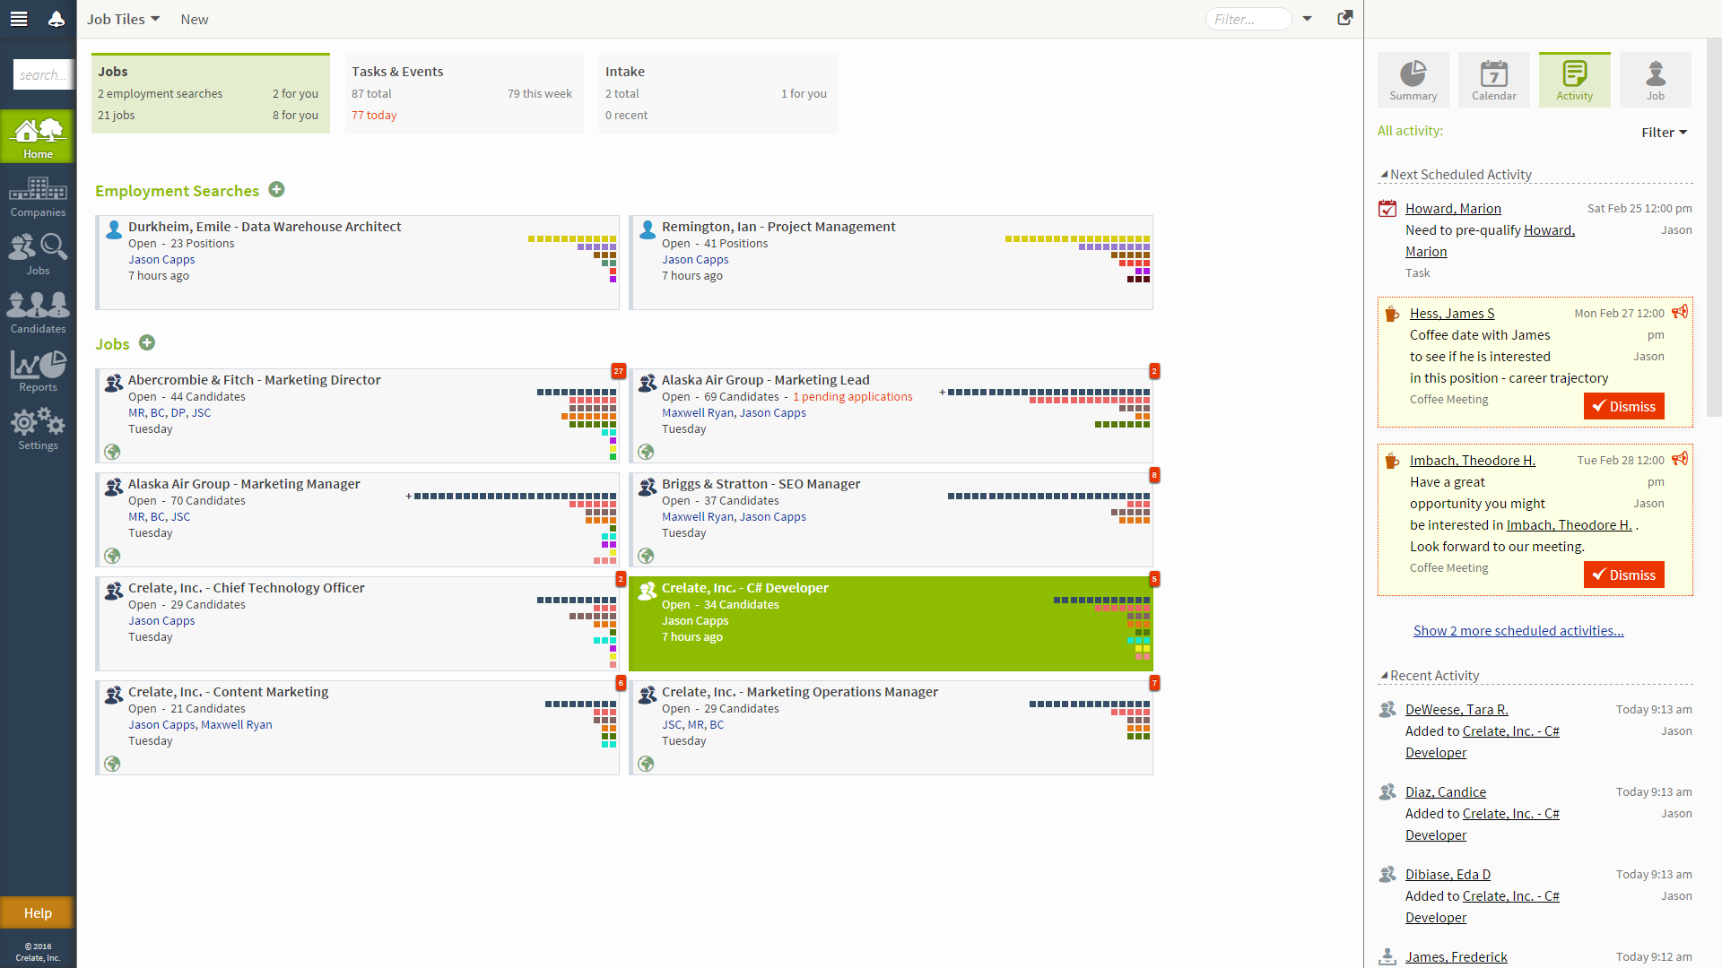
Task: Expand the activity Filter dropdown
Action: coord(1664,132)
